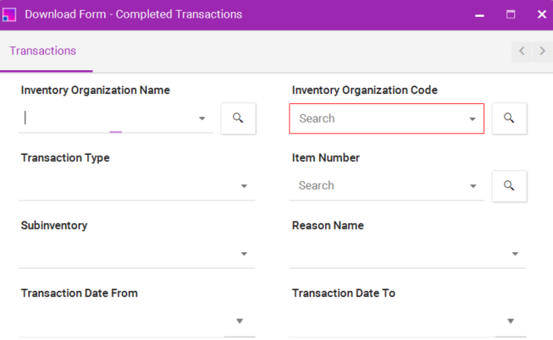The width and height of the screenshot is (553, 340).
Task: Click the 'Inventory Organization Name' label
Action: pos(95,90)
